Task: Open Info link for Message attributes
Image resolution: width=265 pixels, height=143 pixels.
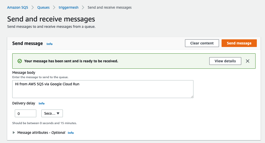Action: pos(71,133)
